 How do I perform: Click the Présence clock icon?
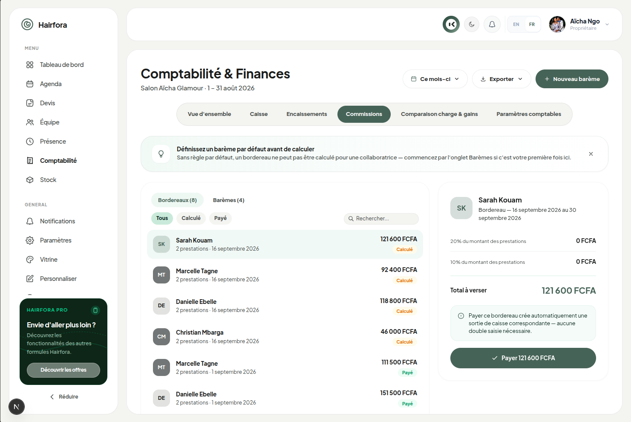(x=30, y=142)
